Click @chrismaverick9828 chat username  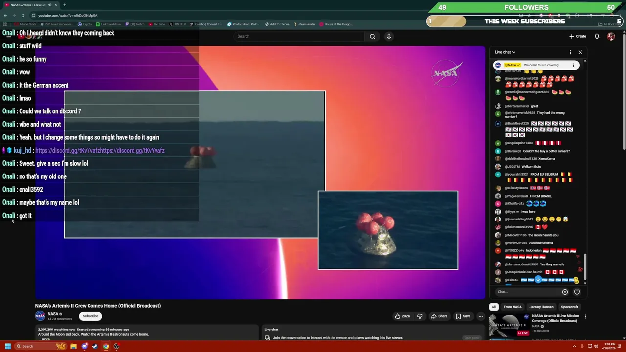pyautogui.click(x=520, y=113)
